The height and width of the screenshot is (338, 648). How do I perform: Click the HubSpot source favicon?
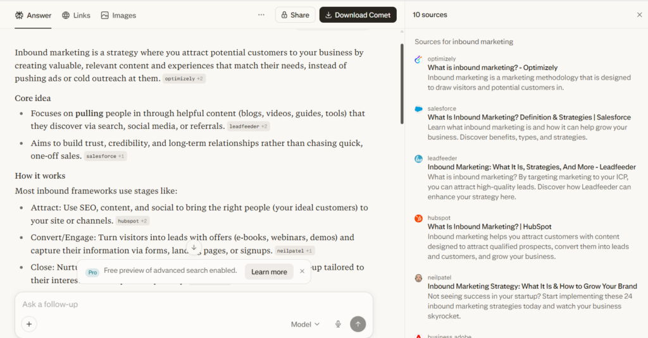419,219
